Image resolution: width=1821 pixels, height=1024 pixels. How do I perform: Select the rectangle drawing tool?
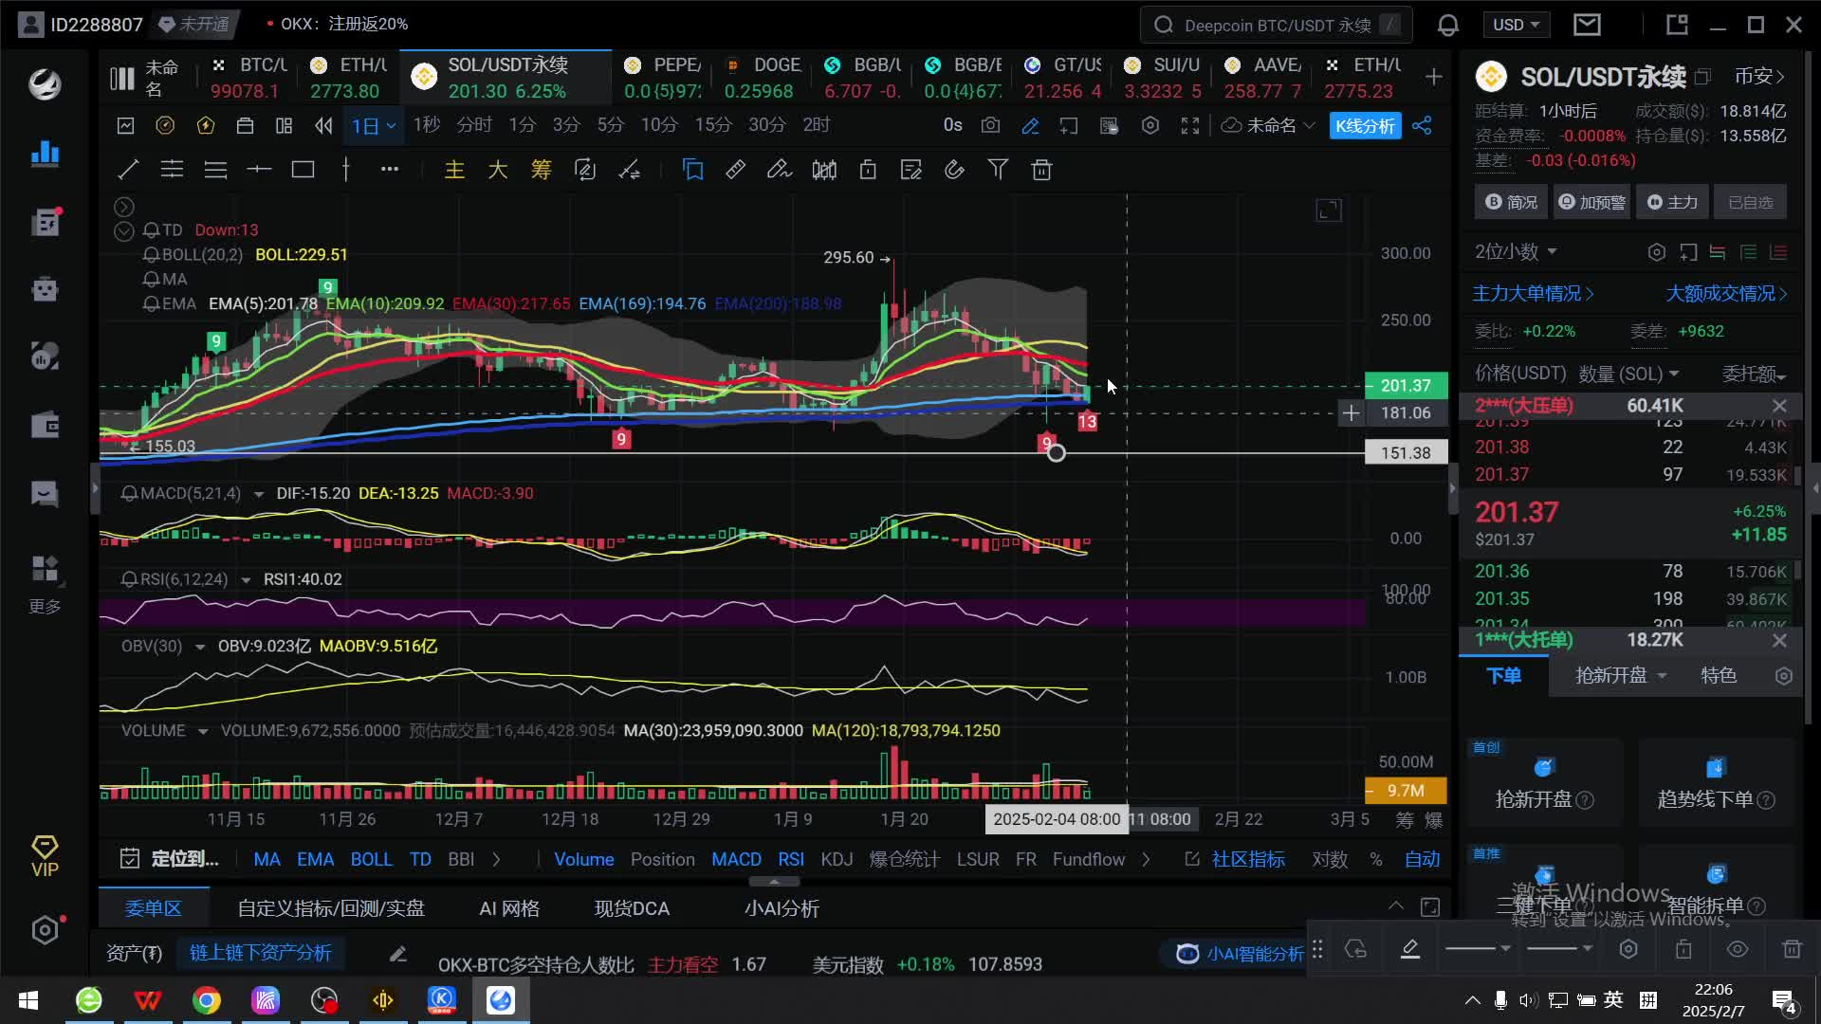coord(303,170)
